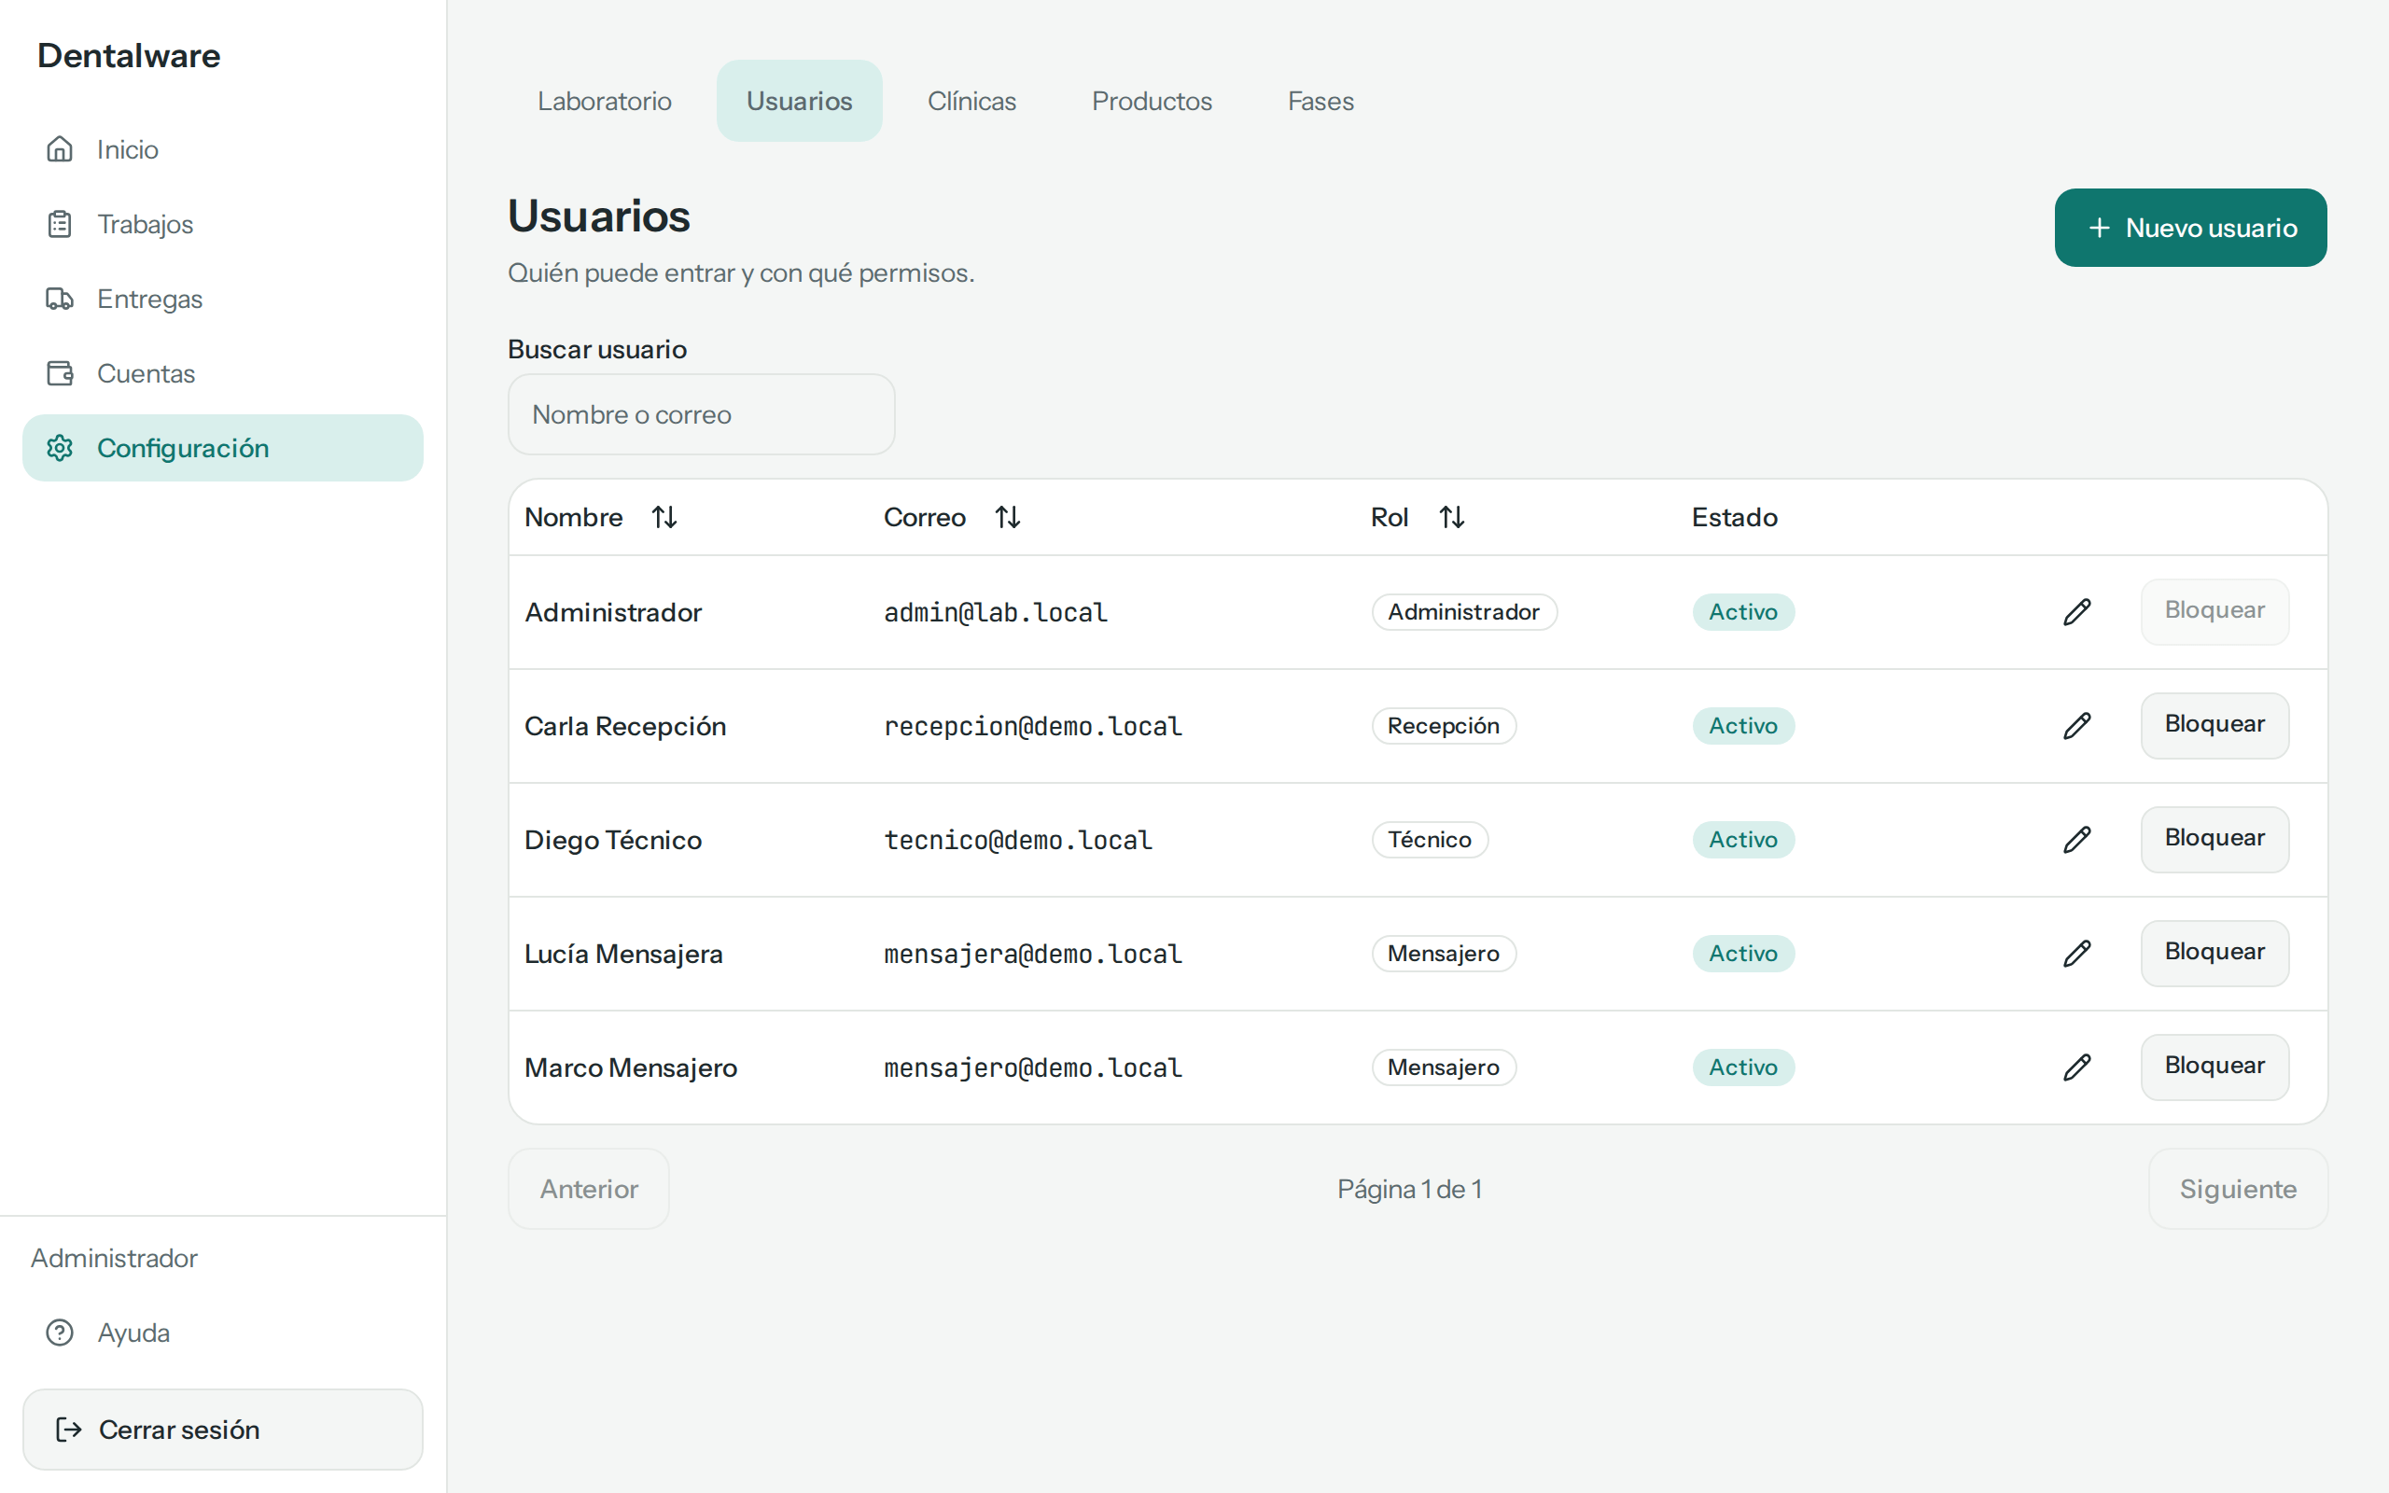Image resolution: width=2389 pixels, height=1493 pixels.
Task: Switch to the Laboratorio tab
Action: pyautogui.click(x=604, y=101)
